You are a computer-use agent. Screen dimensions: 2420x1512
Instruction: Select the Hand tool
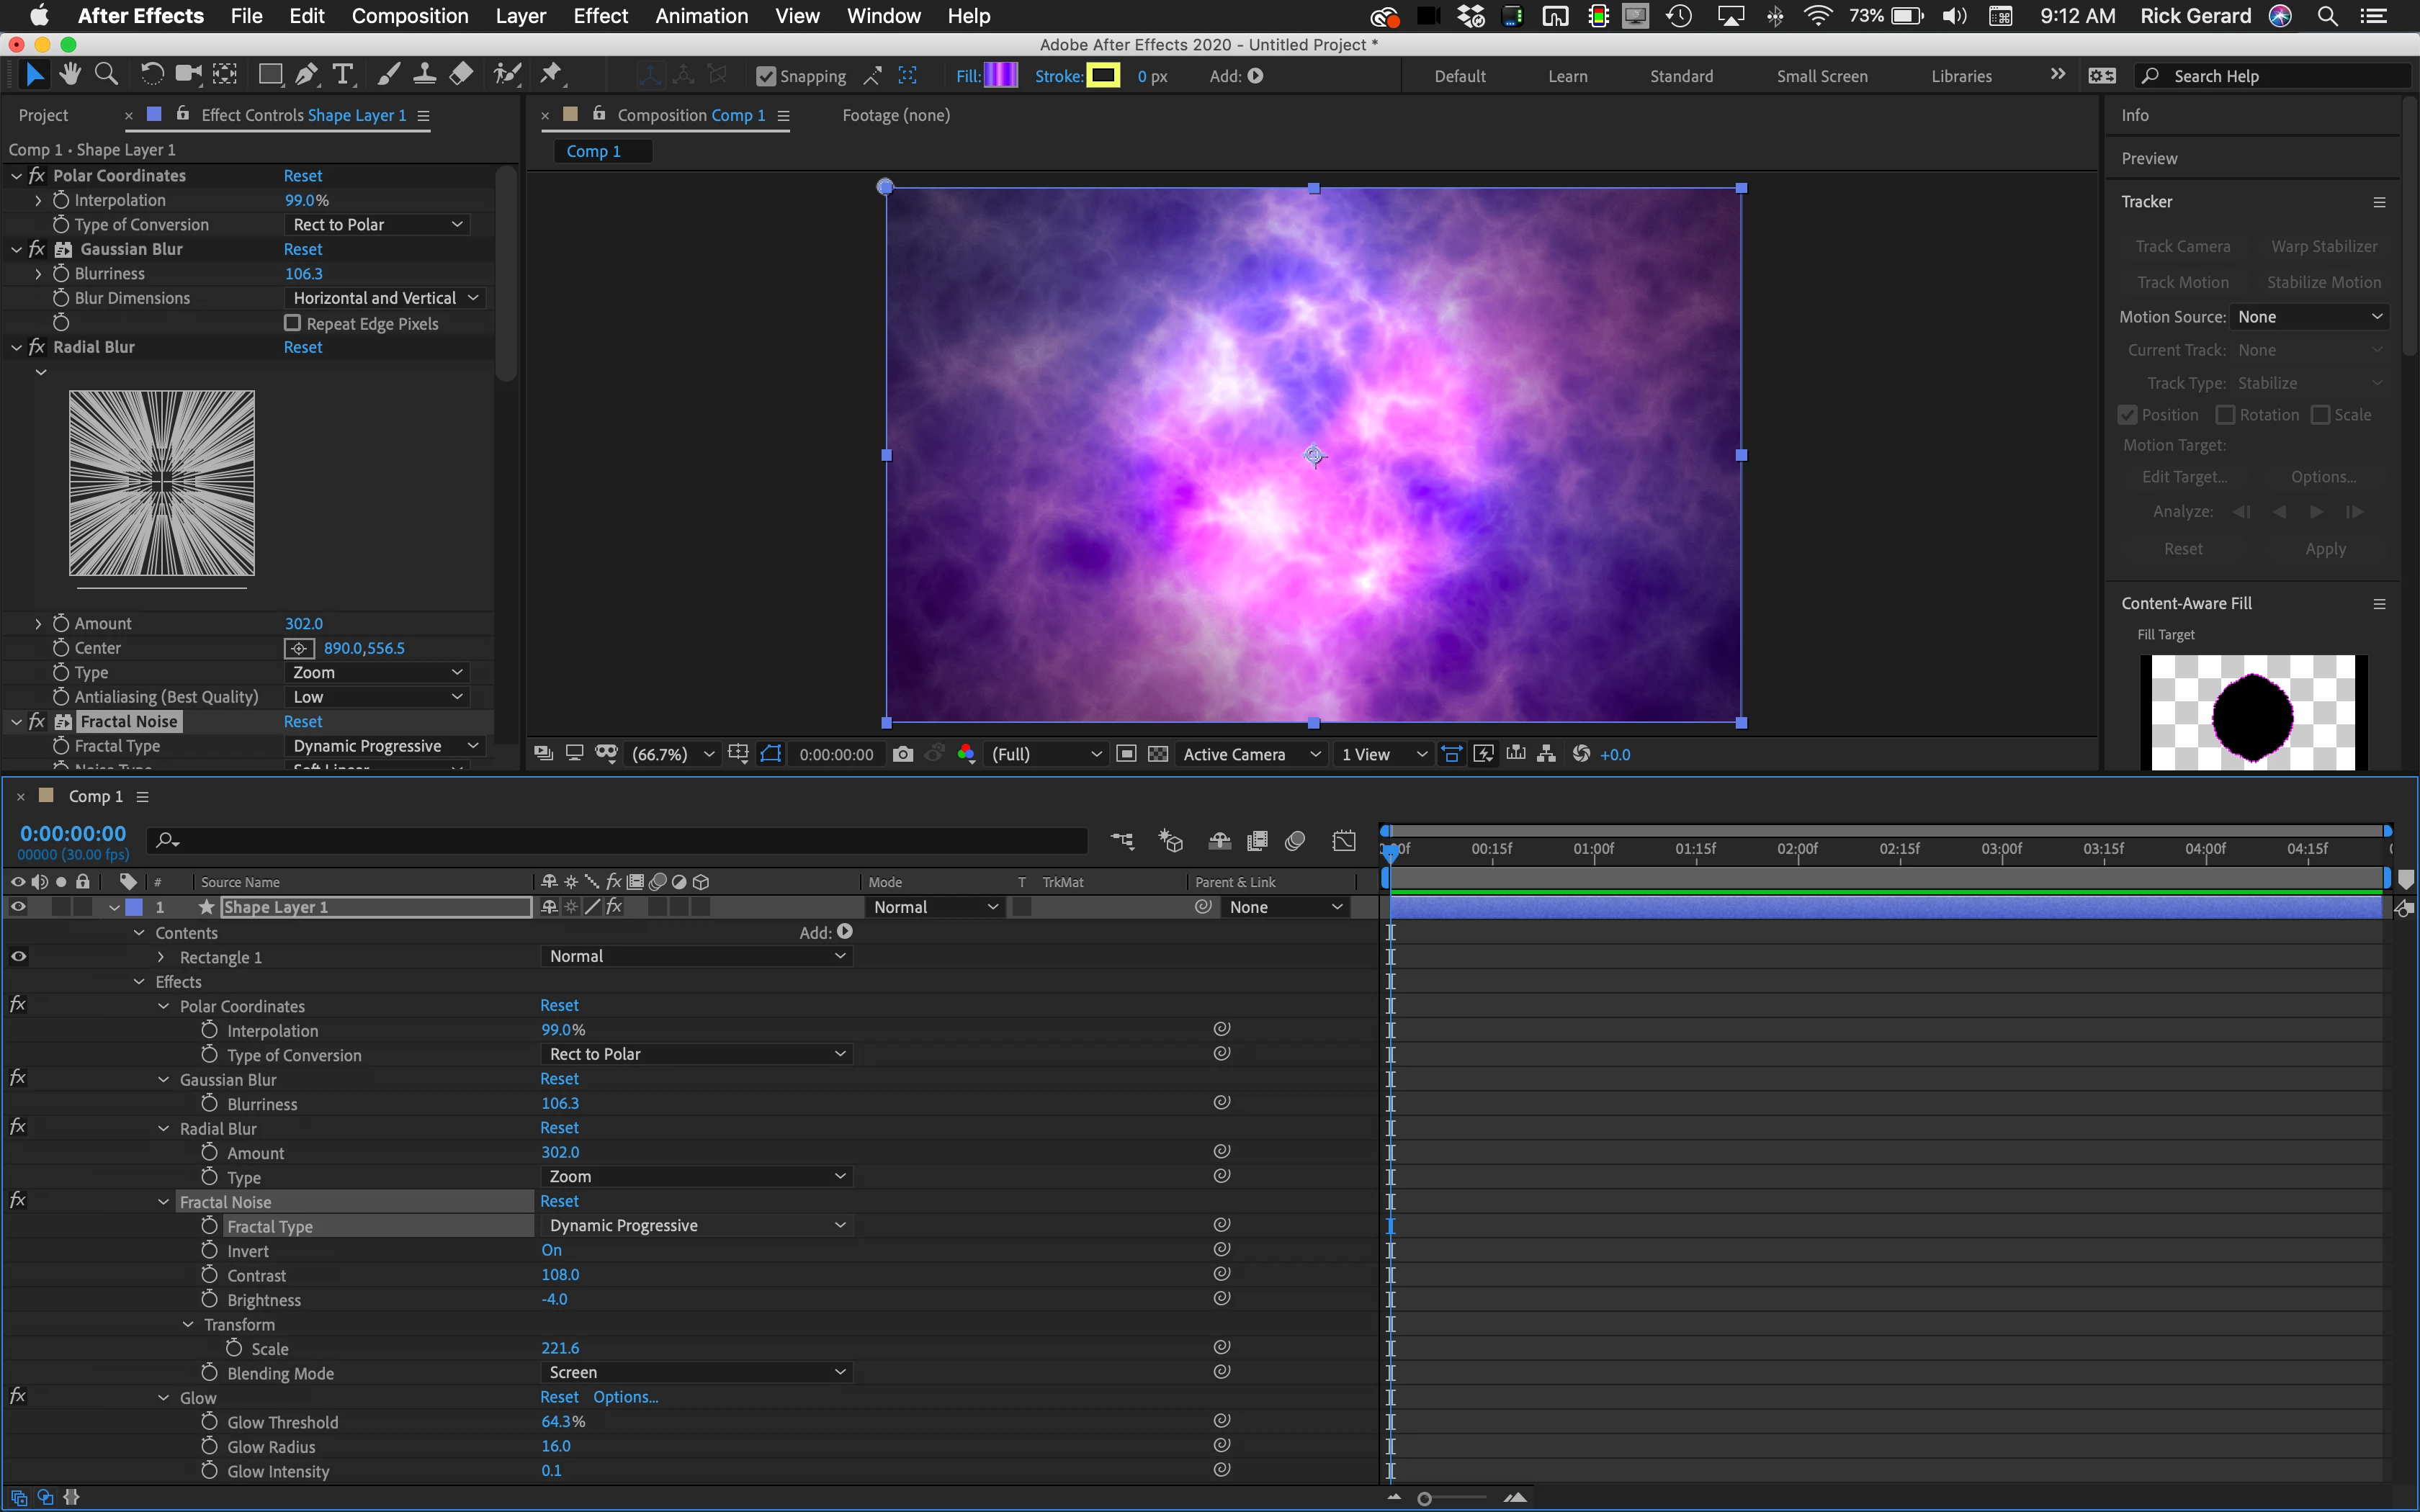coord(70,74)
